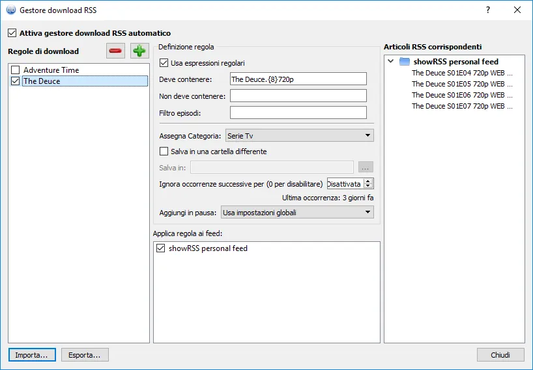533x370 pixels.
Task: Click the Salva in browse button
Action: [366, 167]
